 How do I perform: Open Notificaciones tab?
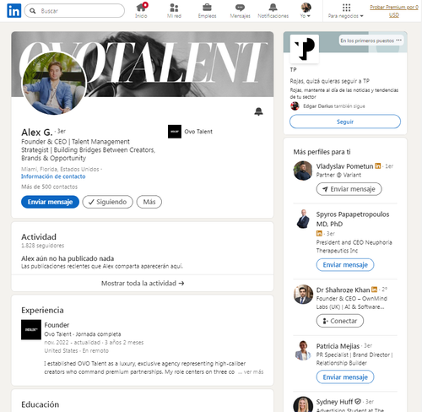point(273,11)
